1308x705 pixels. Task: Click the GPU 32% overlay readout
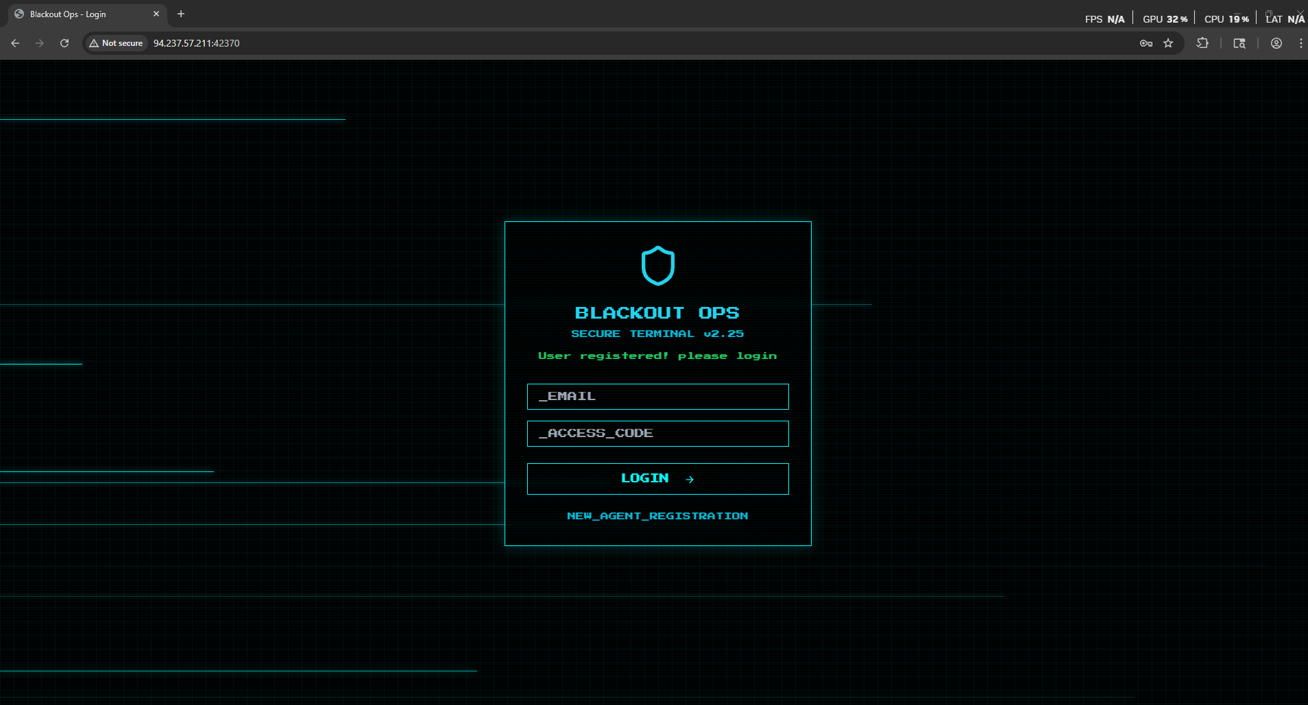coord(1165,19)
